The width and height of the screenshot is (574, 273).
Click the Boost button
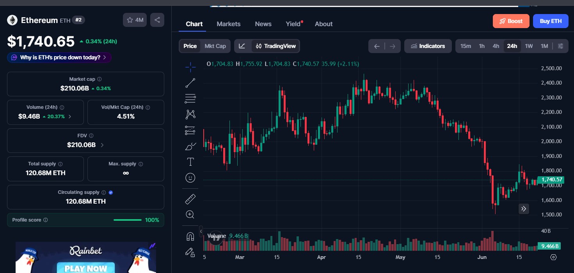(x=511, y=21)
